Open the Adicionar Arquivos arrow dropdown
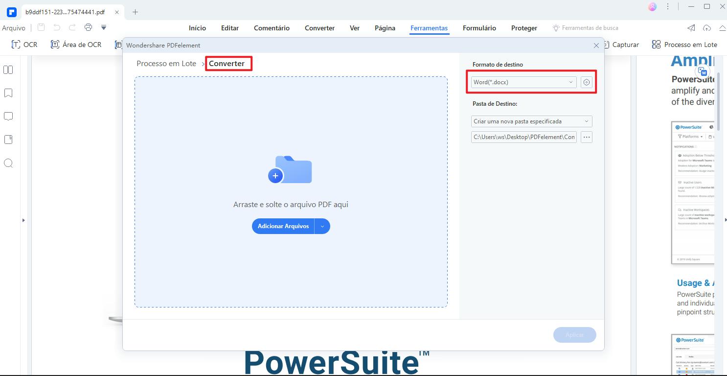The width and height of the screenshot is (727, 376). coord(322,226)
